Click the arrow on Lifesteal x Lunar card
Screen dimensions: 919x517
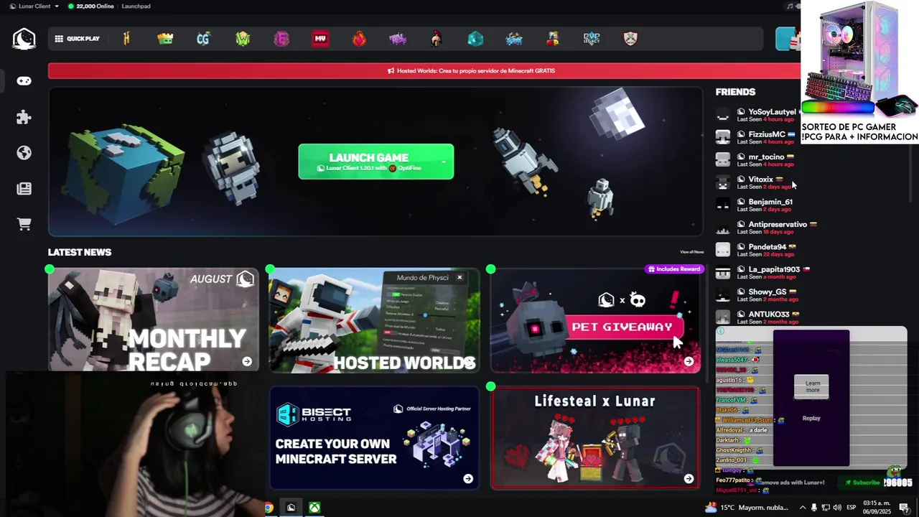(689, 478)
